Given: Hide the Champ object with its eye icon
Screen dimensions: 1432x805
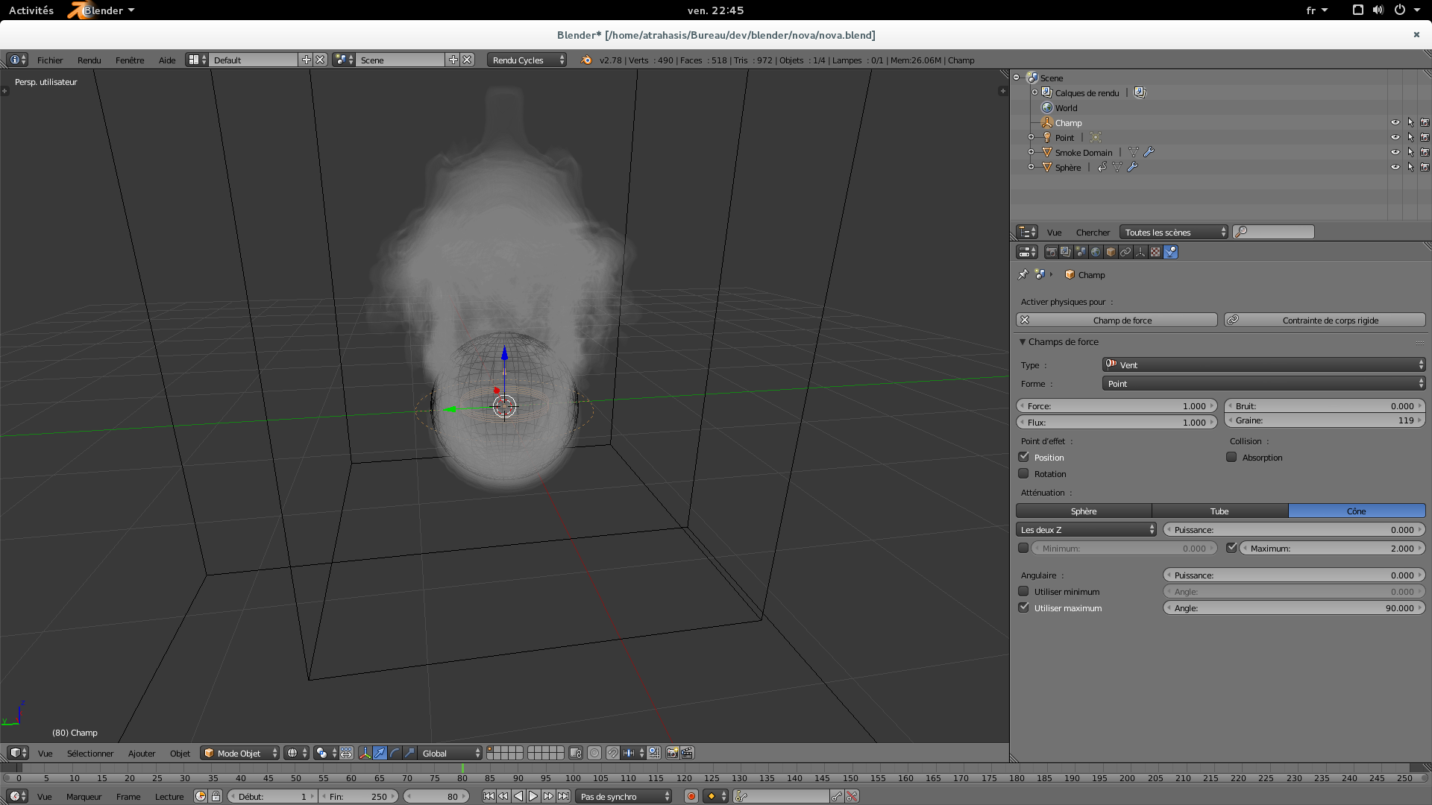Looking at the screenshot, I should point(1395,122).
